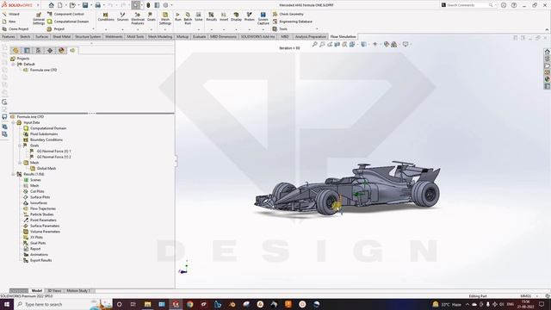Open General Settings

click(39, 18)
